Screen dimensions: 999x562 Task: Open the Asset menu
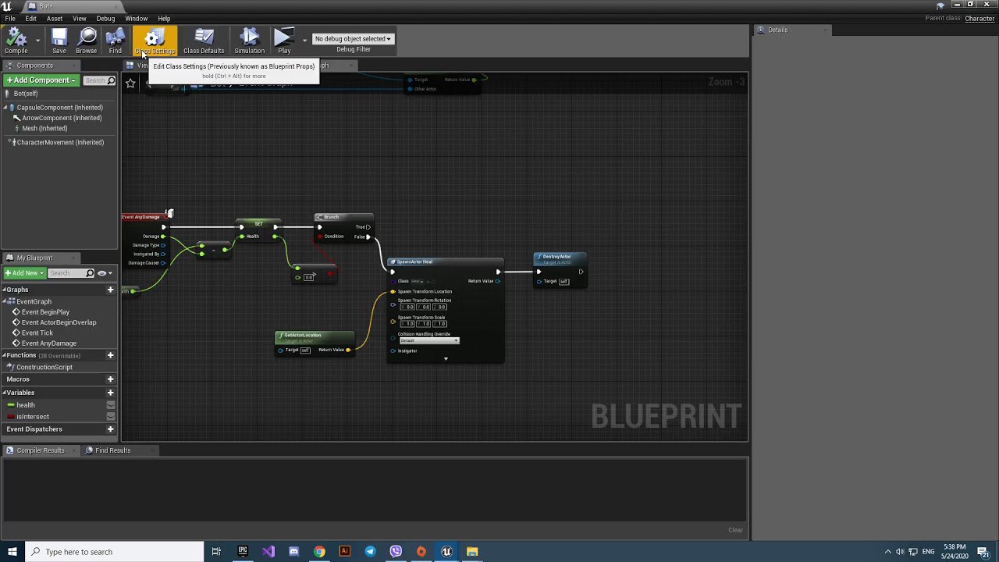pos(55,18)
